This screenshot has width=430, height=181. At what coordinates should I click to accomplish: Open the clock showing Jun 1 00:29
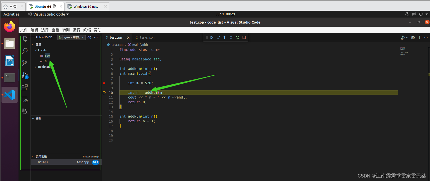coord(225,14)
